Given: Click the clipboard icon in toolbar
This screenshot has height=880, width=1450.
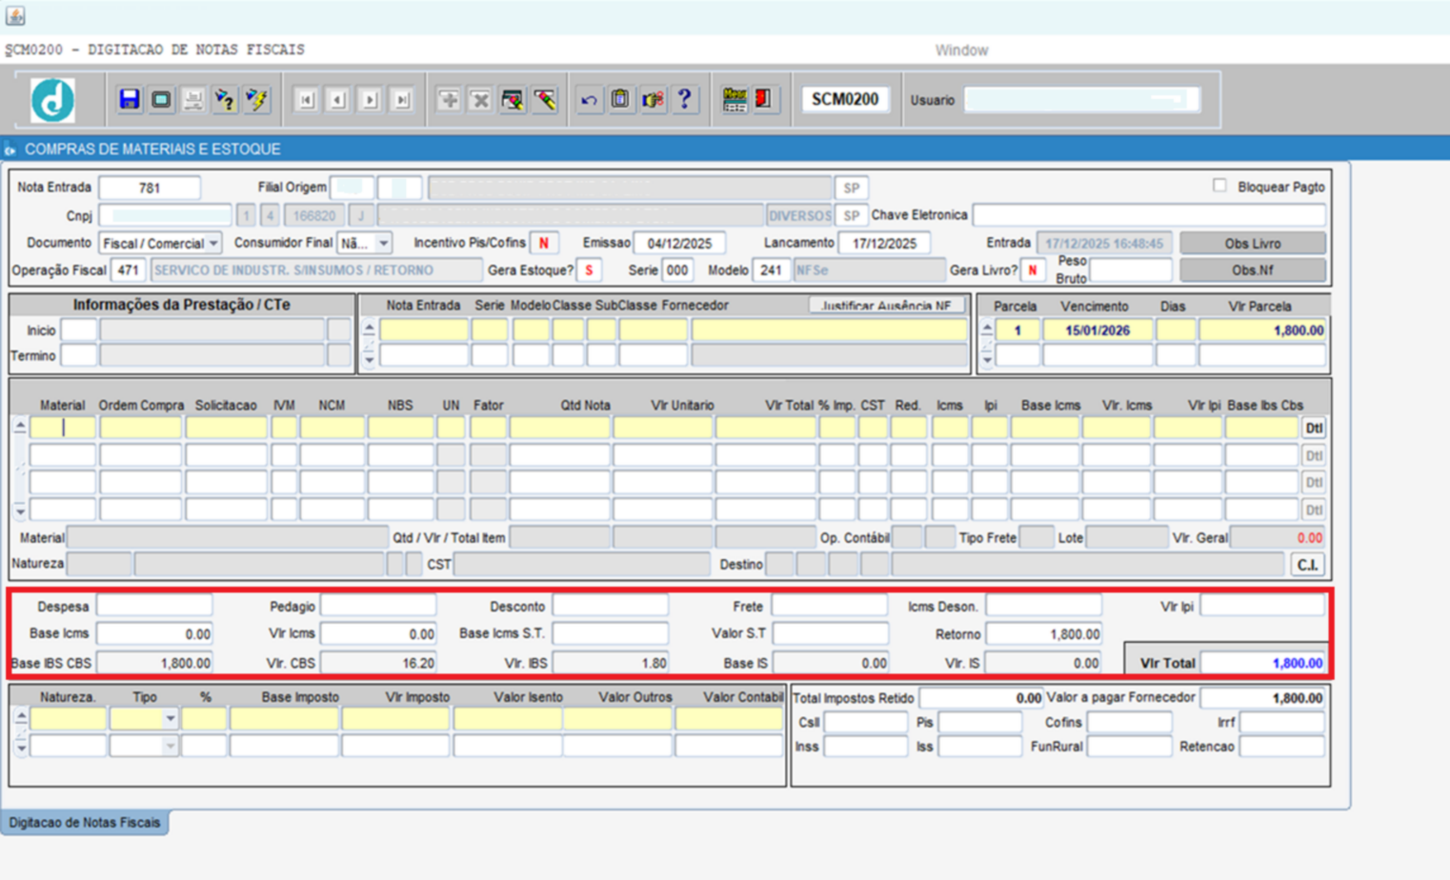Looking at the screenshot, I should point(620,99).
